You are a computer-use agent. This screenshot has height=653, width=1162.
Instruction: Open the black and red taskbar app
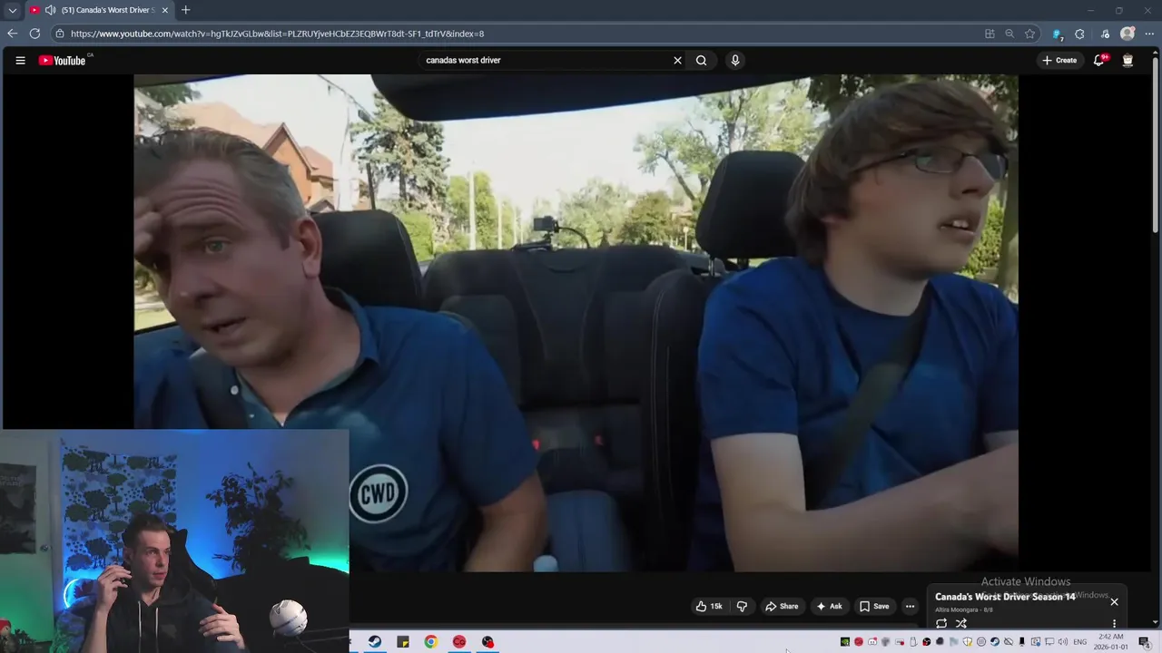tap(487, 641)
